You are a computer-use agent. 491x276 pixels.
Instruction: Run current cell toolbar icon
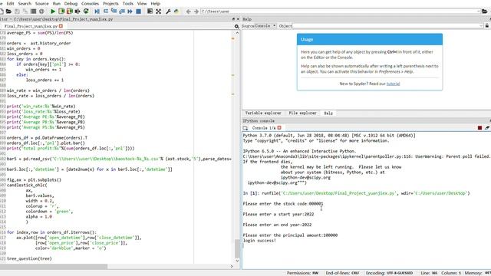(x=61, y=11)
